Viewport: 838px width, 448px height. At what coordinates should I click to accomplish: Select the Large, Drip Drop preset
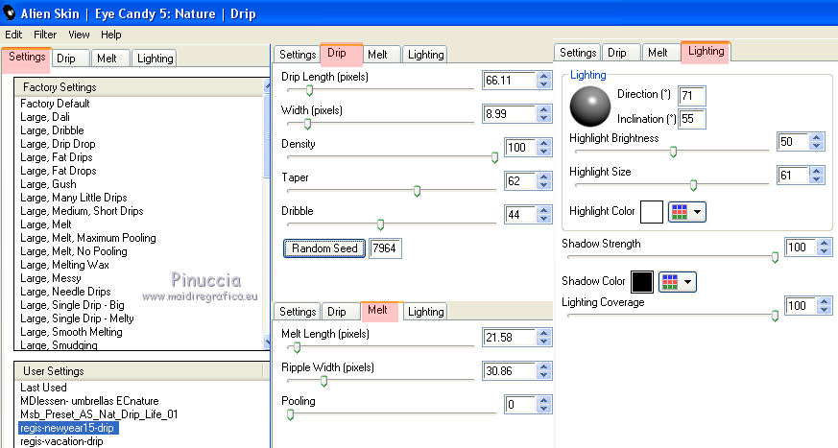point(58,144)
